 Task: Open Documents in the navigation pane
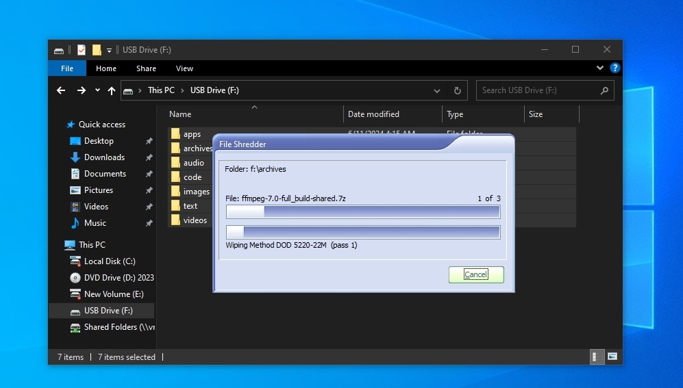click(x=105, y=174)
